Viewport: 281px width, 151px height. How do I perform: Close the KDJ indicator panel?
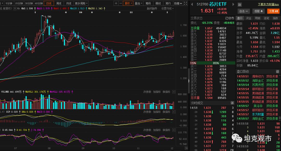coord(174,130)
